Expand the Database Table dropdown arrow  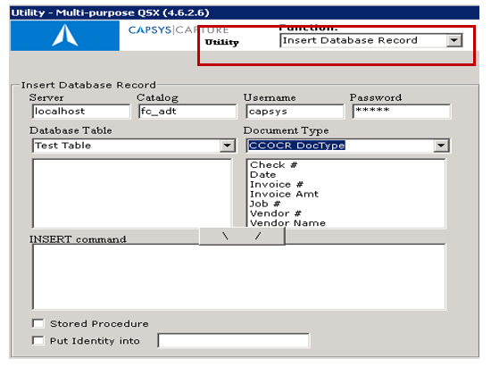coord(228,146)
